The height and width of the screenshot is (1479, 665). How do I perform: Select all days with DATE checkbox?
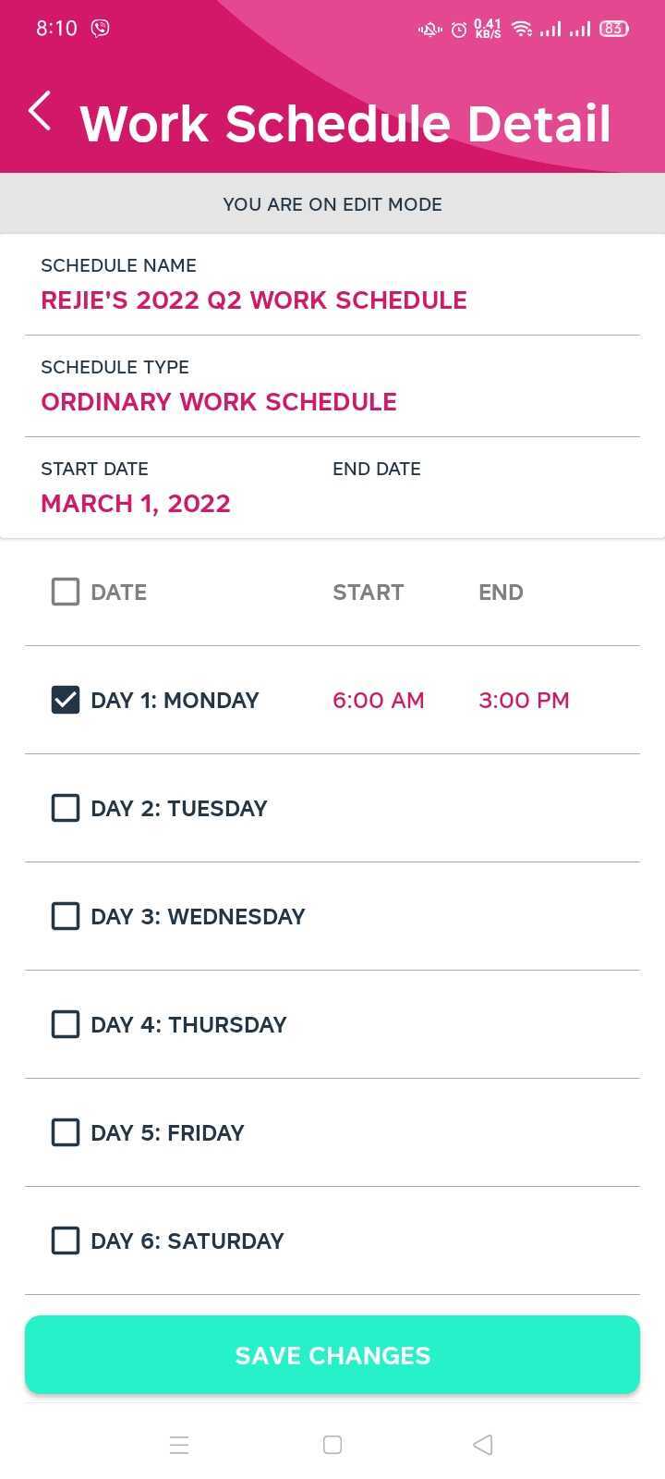(x=66, y=592)
